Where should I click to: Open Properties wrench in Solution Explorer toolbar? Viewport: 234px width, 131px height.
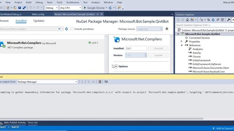(x=229, y=20)
